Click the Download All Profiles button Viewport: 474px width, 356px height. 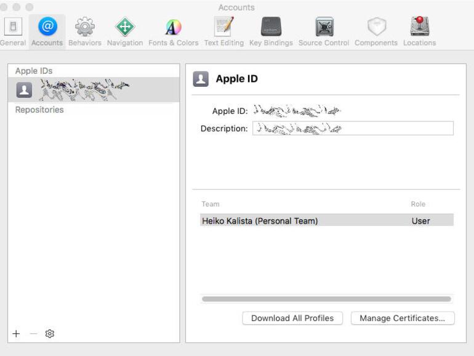point(292,318)
